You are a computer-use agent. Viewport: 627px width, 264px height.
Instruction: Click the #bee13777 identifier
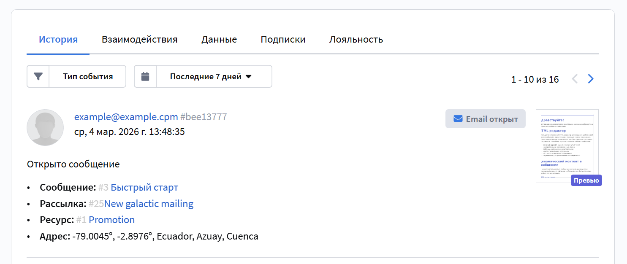(x=204, y=117)
